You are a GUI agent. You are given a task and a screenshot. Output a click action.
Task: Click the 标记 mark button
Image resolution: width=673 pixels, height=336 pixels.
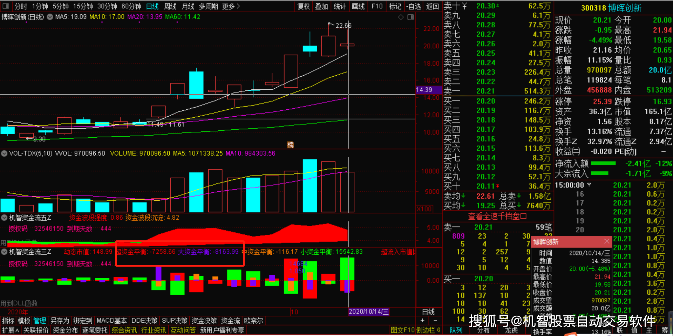pyautogui.click(x=395, y=6)
